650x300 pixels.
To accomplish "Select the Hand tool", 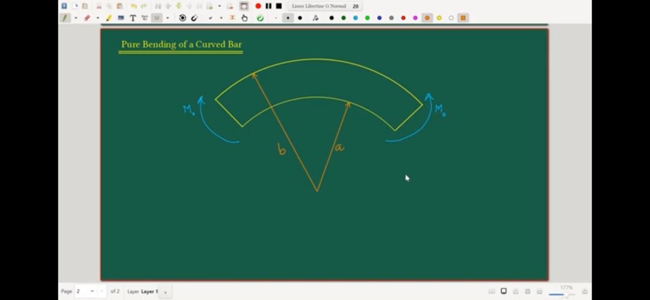I will click(244, 18).
